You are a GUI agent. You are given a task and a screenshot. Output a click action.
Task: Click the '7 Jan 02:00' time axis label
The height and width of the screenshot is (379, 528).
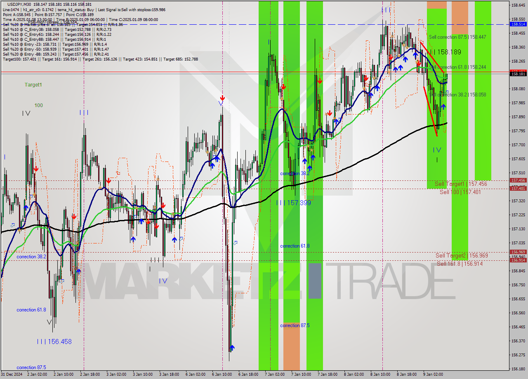tap(275, 374)
